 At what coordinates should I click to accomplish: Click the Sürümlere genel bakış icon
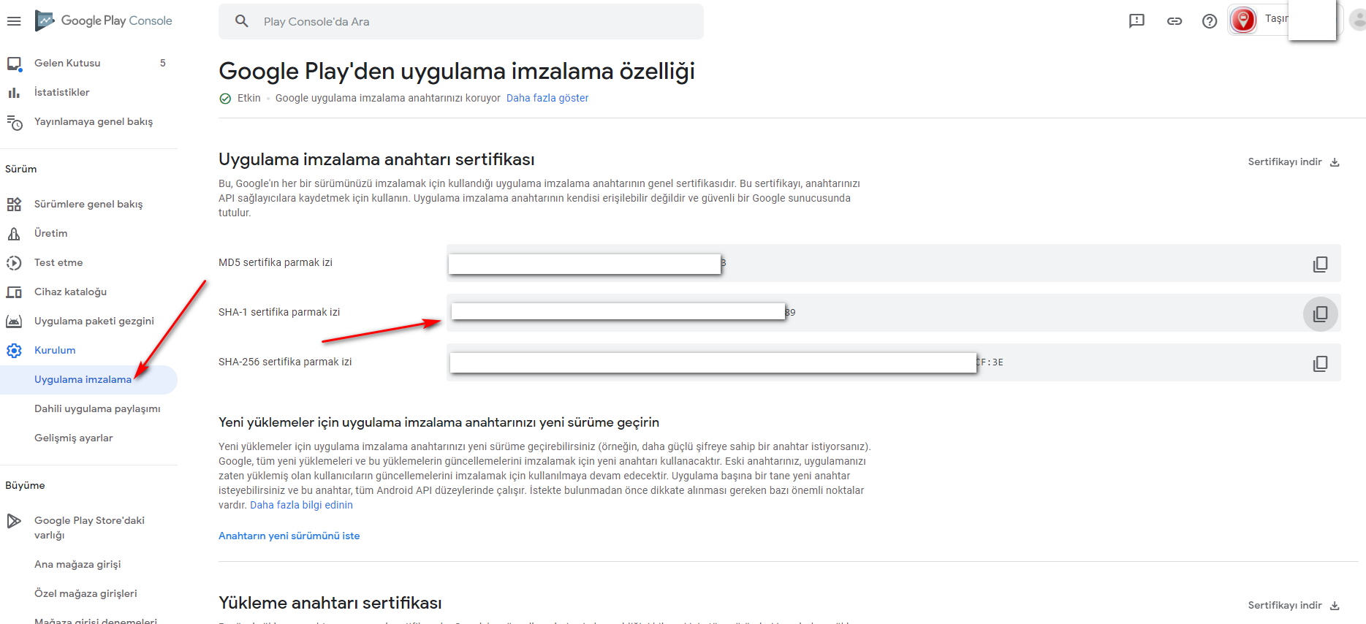coord(14,205)
